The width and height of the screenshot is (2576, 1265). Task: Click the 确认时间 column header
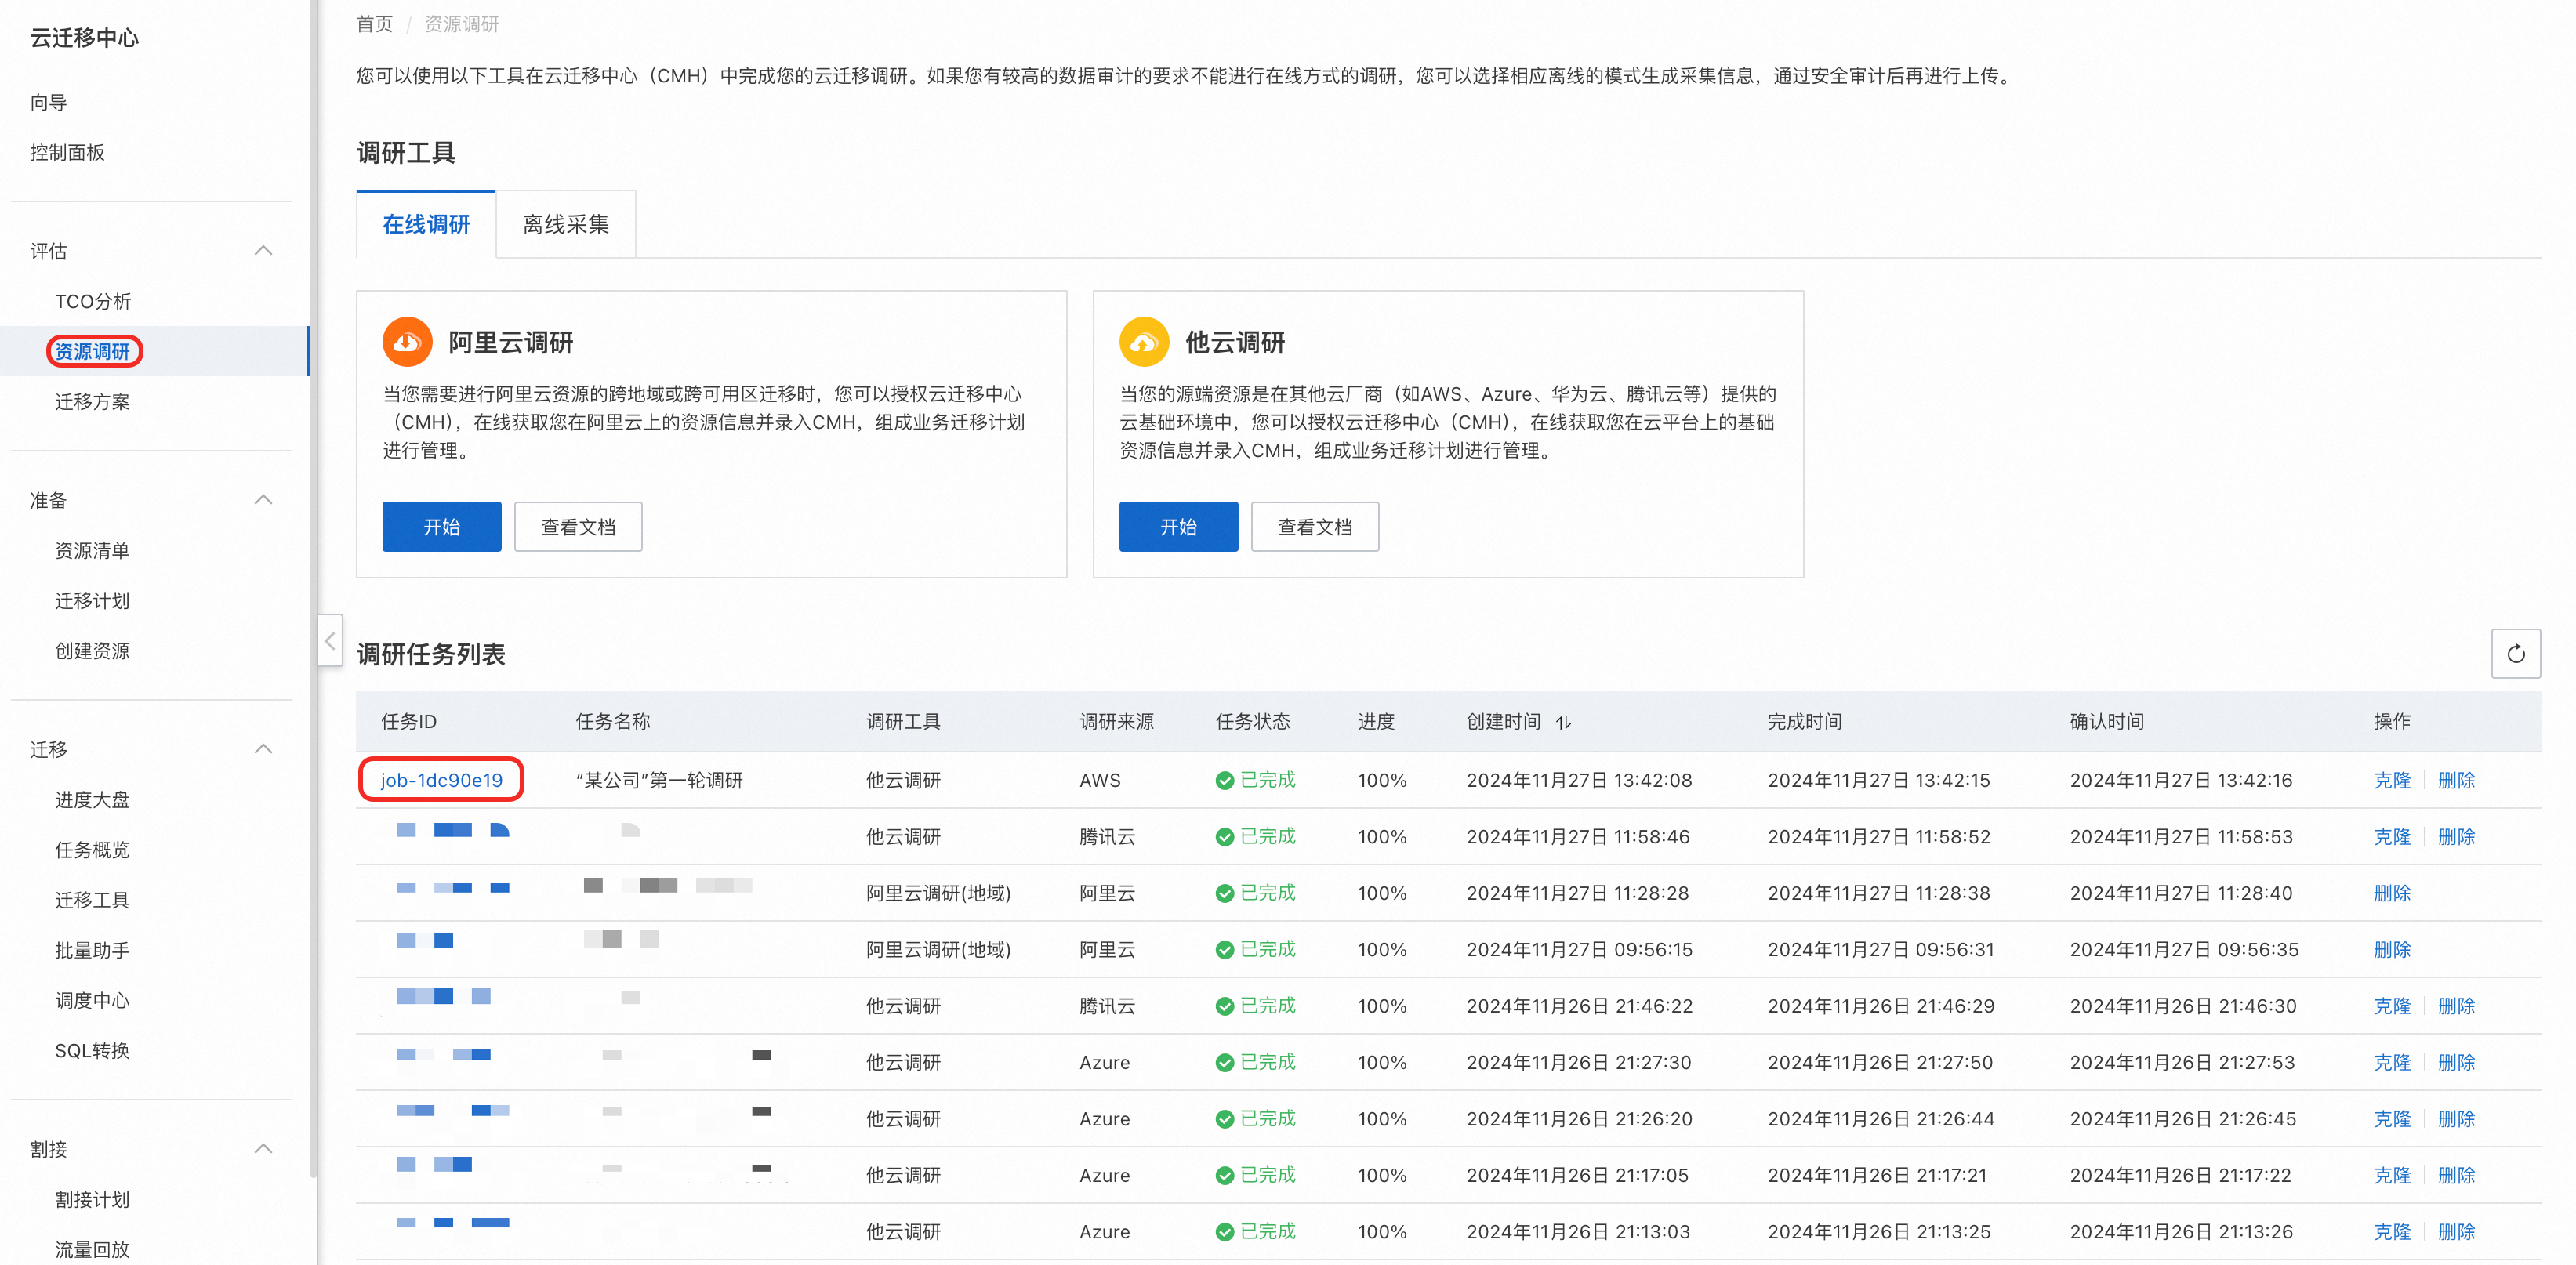pos(2106,721)
